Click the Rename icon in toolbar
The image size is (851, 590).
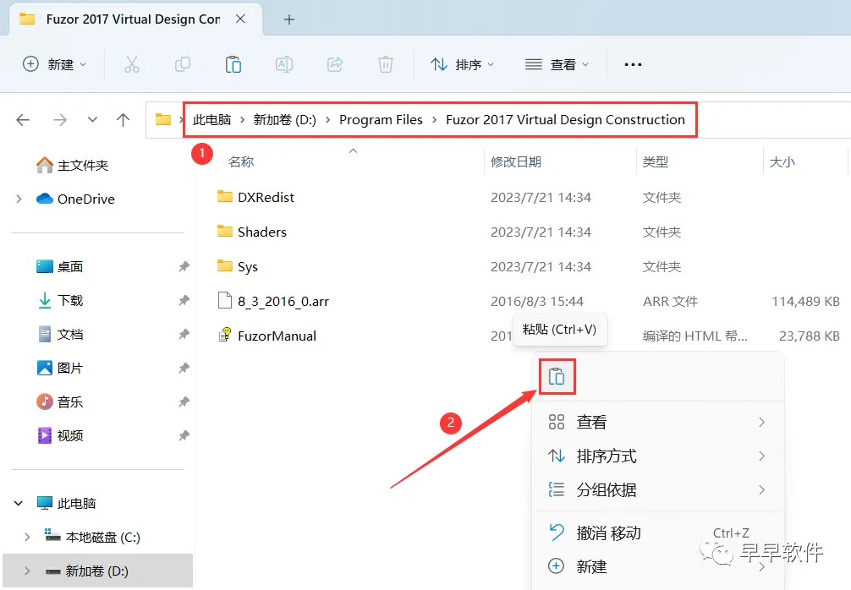click(284, 64)
